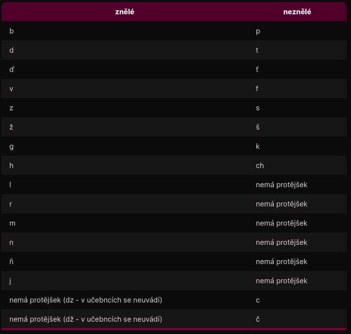Click the 'nemá protějšek (dz - v učebncích...)' cell

(125, 300)
